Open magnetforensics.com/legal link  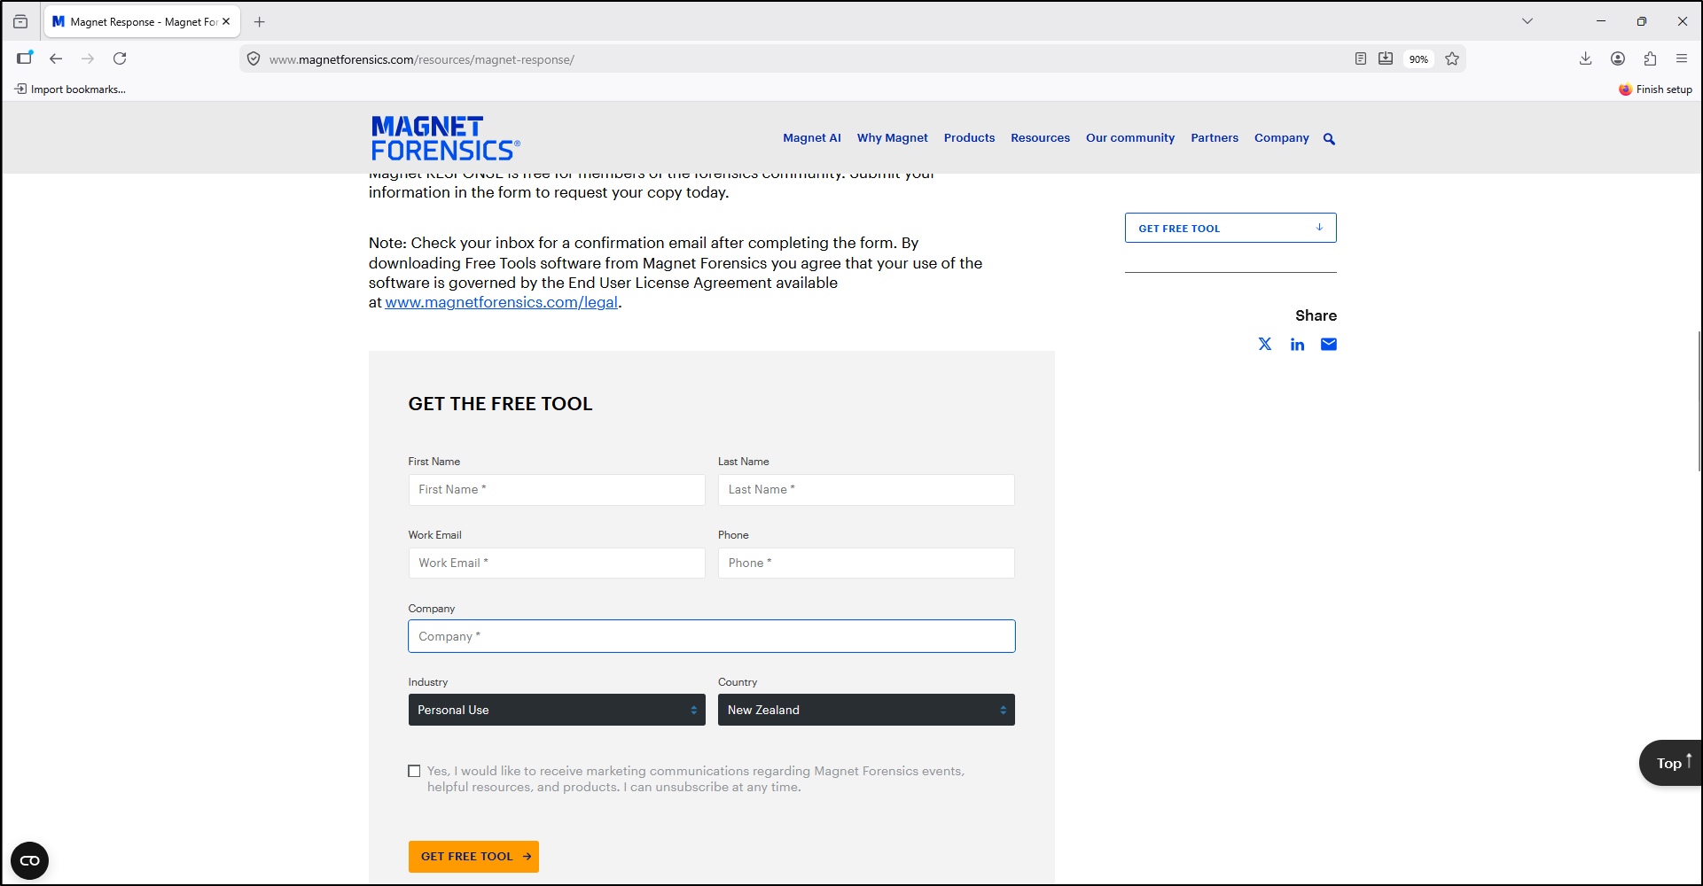click(x=501, y=302)
